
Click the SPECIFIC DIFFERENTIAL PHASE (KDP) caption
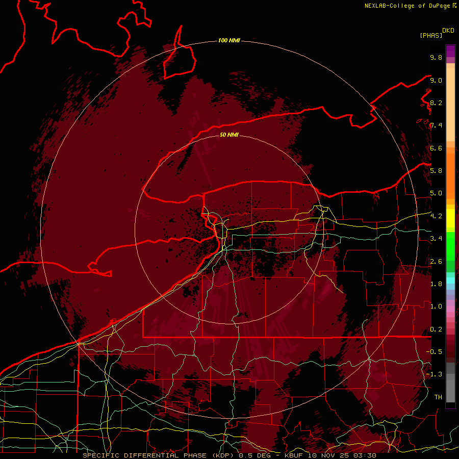click(x=158, y=455)
